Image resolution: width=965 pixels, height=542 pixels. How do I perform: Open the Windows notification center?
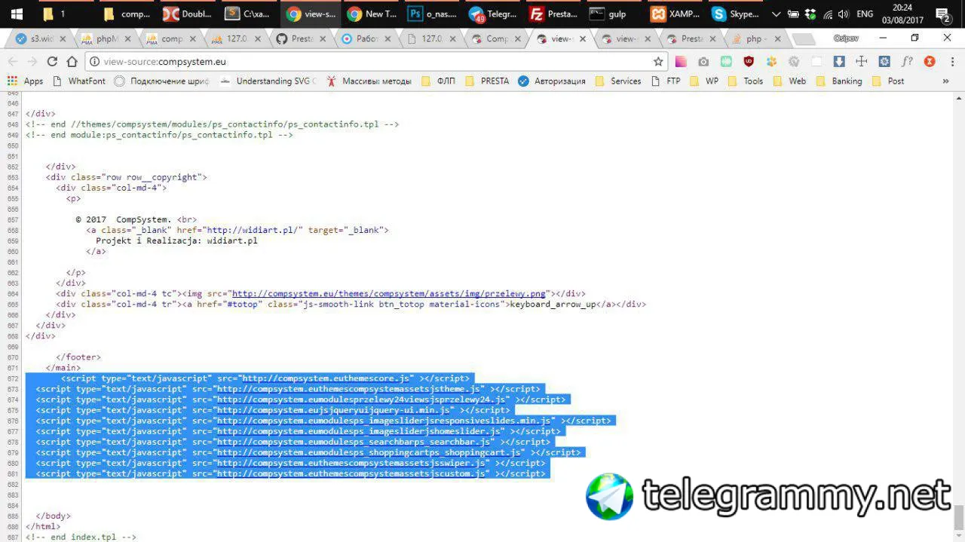(x=942, y=14)
